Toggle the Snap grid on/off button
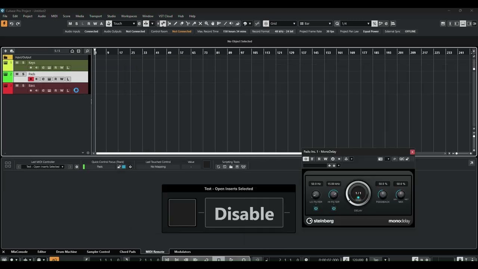 266,24
